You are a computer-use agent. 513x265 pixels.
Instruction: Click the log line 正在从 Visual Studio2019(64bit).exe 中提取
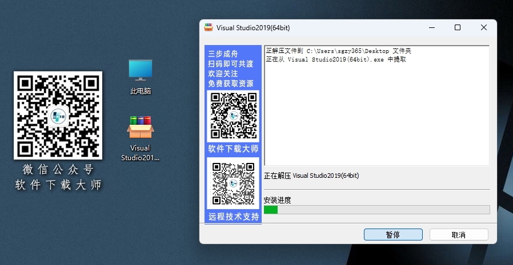tap(336, 60)
